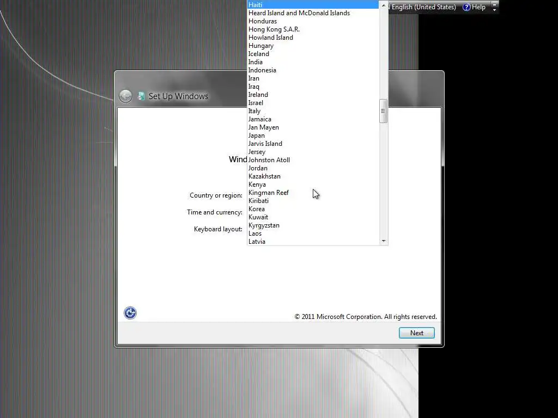Select Jordan from the list

click(x=313, y=168)
